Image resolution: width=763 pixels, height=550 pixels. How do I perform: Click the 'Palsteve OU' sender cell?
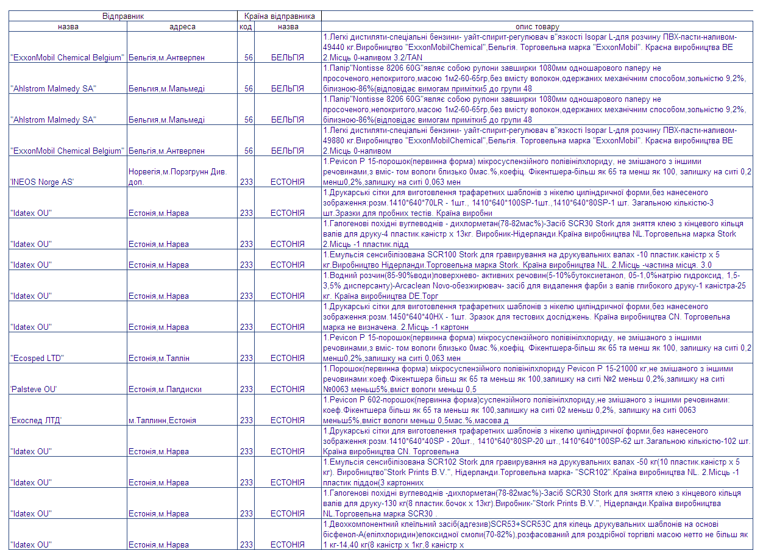[x=68, y=379]
